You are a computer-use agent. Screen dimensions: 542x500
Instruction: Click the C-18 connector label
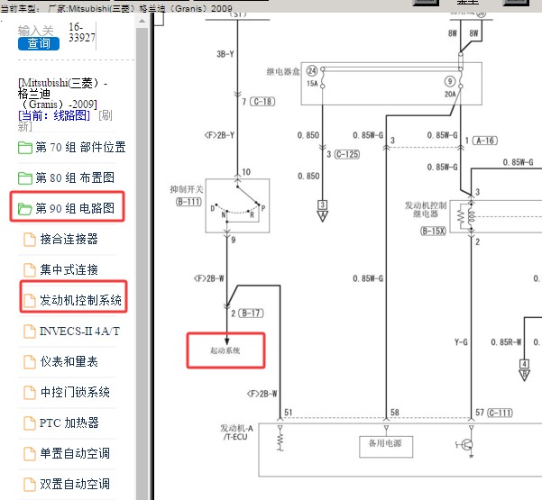(262, 102)
